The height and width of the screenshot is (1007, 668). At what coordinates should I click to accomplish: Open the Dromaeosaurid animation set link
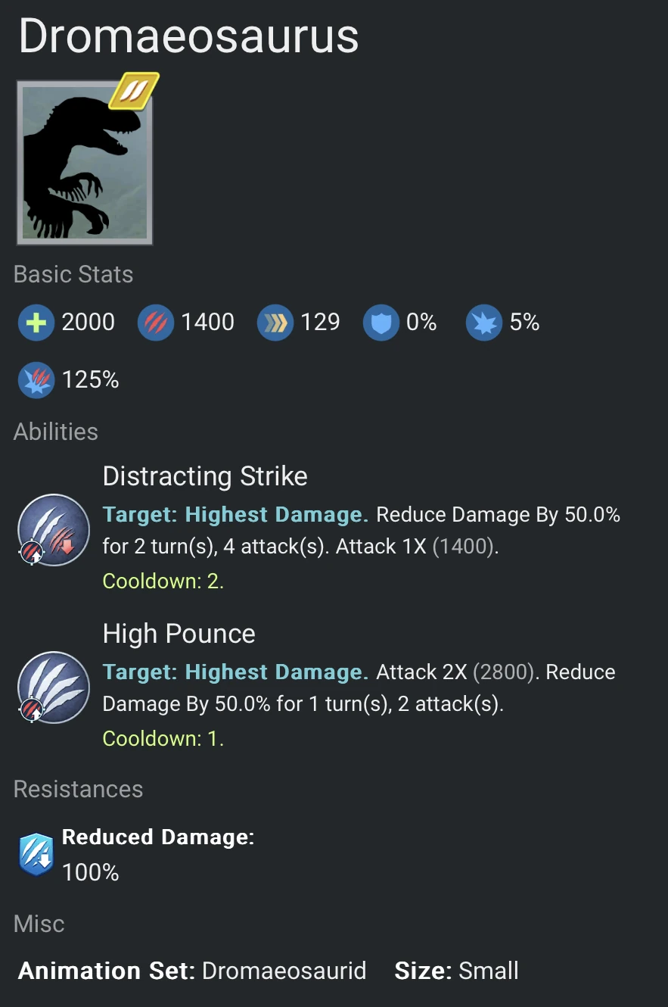click(x=283, y=971)
